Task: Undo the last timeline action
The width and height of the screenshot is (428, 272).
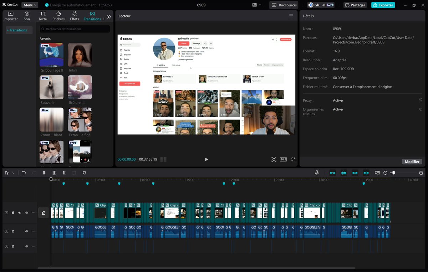Action: [24, 173]
